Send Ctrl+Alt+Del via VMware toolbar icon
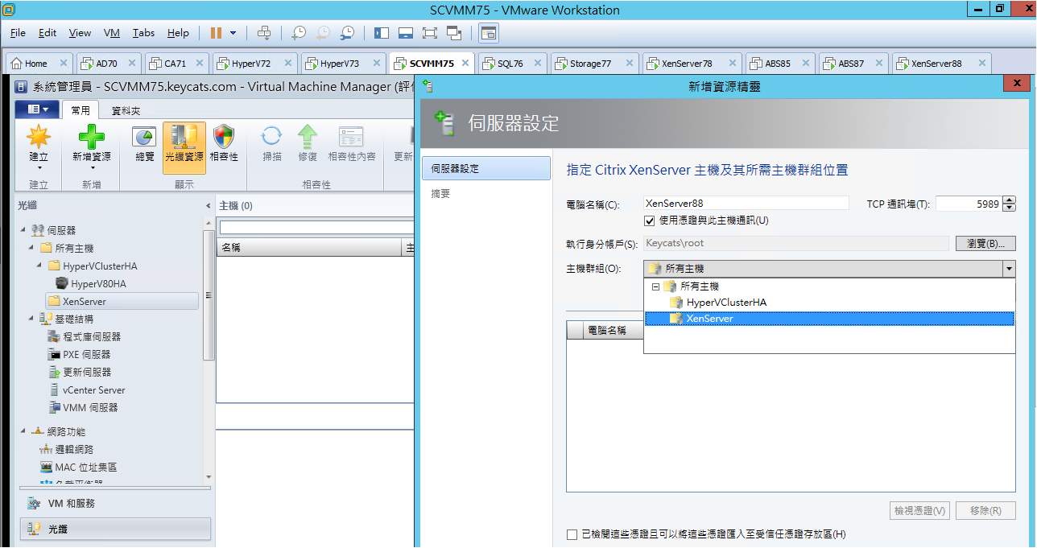This screenshot has height=548, width=1037. tap(264, 33)
